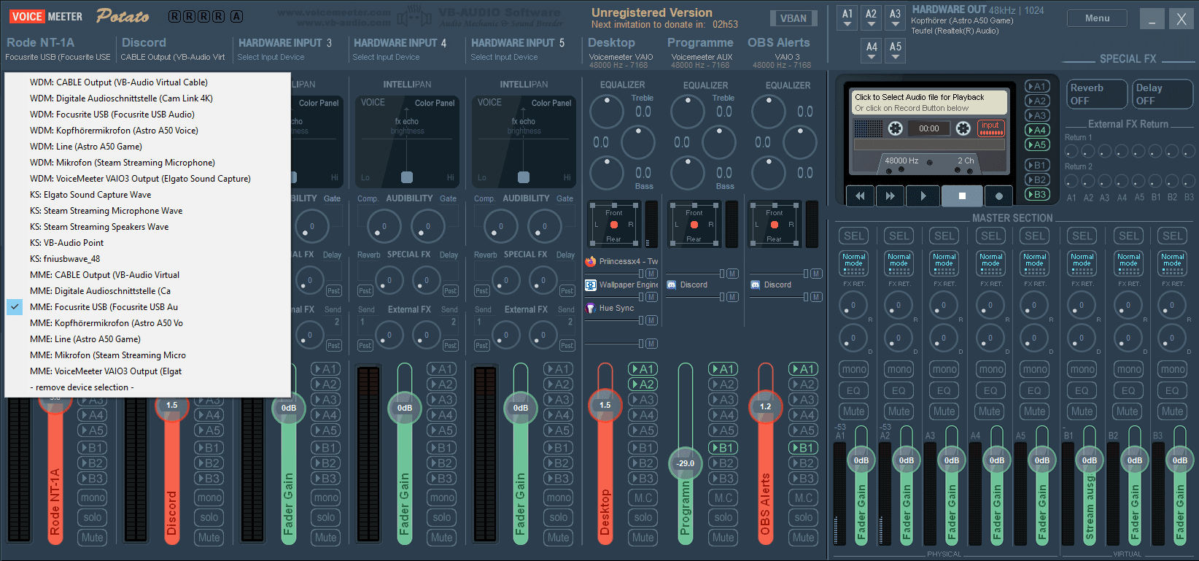Start cassette playback with the play button
This screenshot has height=561, width=1199.
click(x=923, y=196)
